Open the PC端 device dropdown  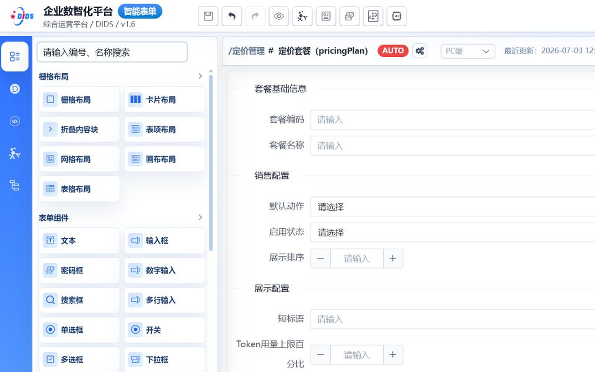point(468,51)
